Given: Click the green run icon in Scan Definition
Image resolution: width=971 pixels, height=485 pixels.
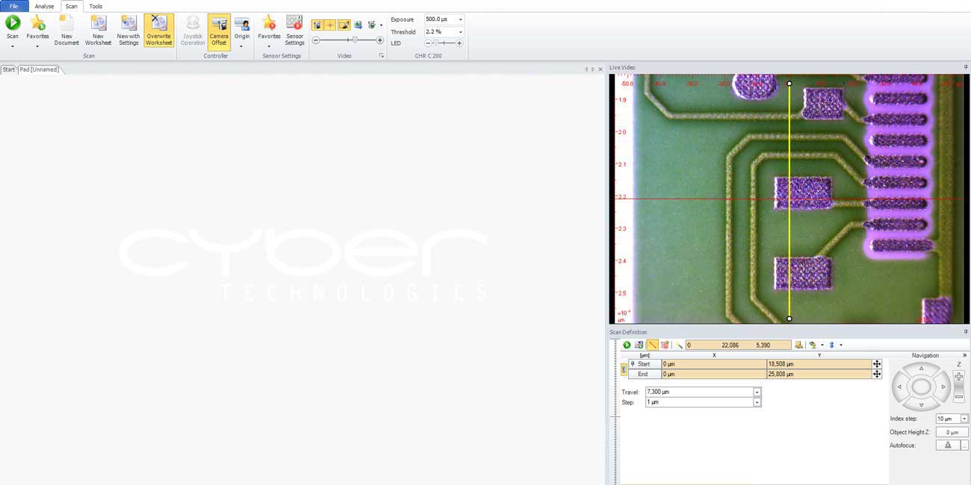Looking at the screenshot, I should coord(627,345).
